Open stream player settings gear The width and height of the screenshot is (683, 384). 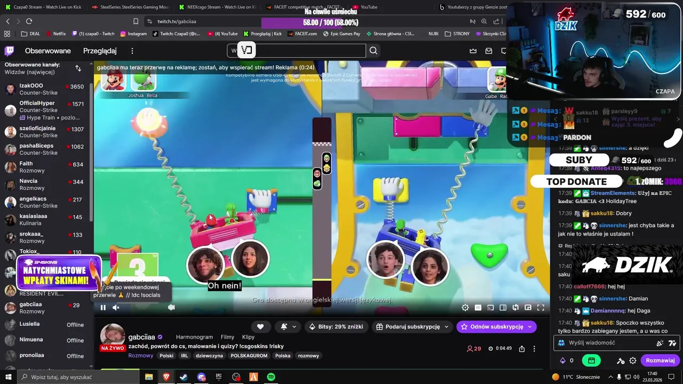coord(465,307)
